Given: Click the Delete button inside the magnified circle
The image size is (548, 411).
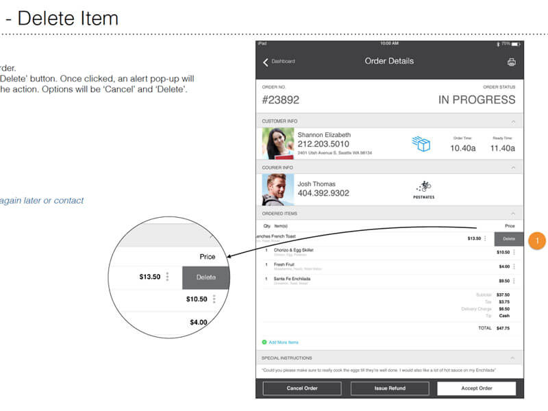Looking at the screenshot, I should (x=204, y=277).
